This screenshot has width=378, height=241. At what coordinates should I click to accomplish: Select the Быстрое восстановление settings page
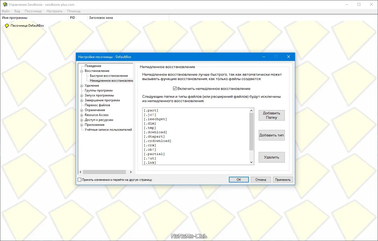[x=108, y=76]
